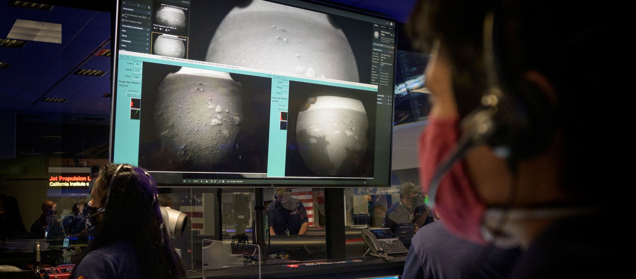Open Edit menu in right xvd window

(279, 77)
